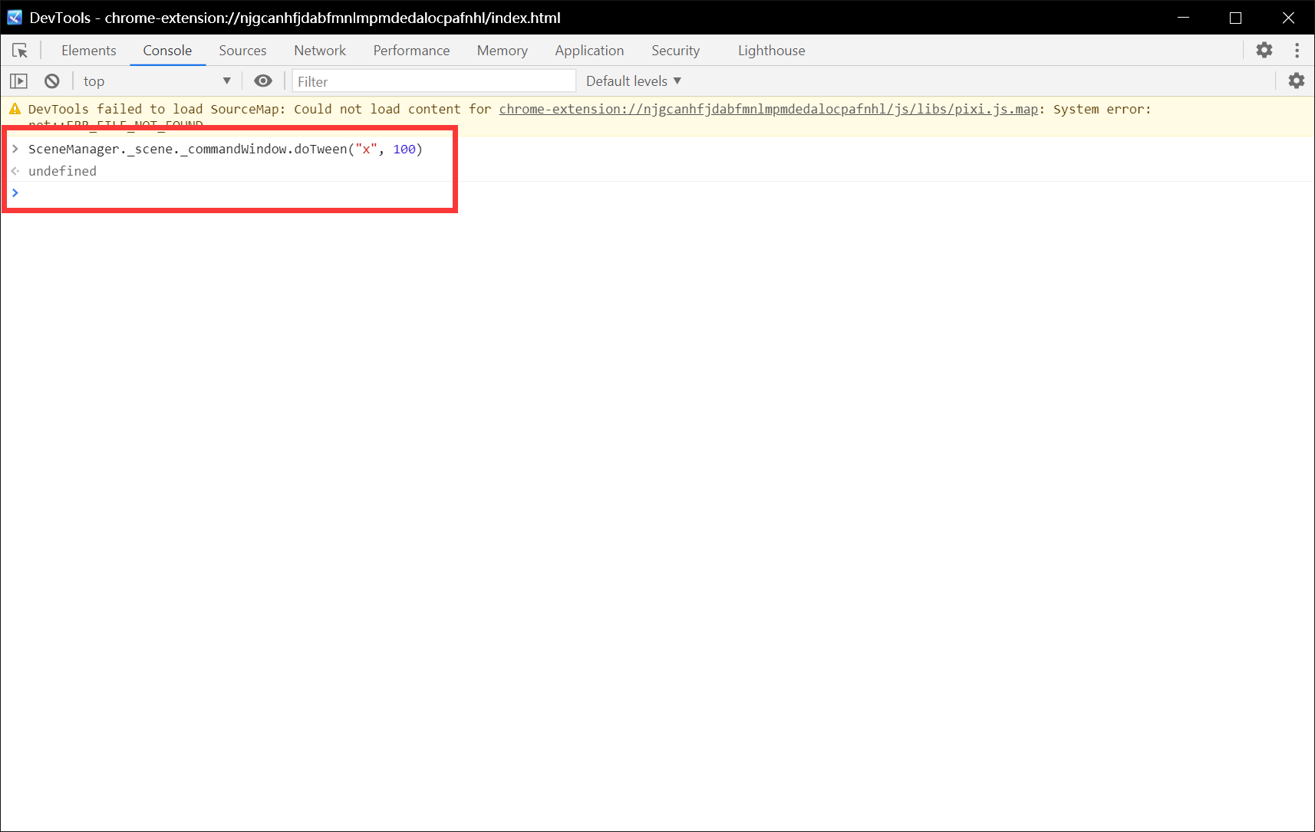Close the DevTools window
This screenshot has width=1315, height=832.
click(x=1288, y=17)
